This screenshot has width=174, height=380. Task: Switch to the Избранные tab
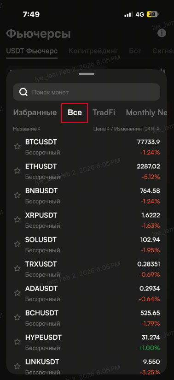point(35,113)
